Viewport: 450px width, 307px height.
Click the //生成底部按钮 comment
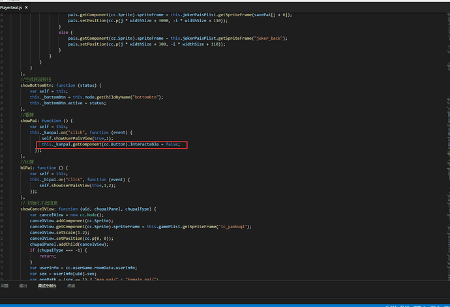36,80
